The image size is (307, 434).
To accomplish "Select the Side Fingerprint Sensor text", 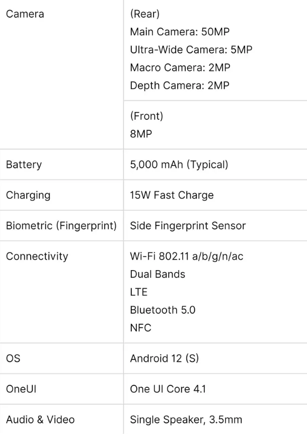I will click(188, 226).
